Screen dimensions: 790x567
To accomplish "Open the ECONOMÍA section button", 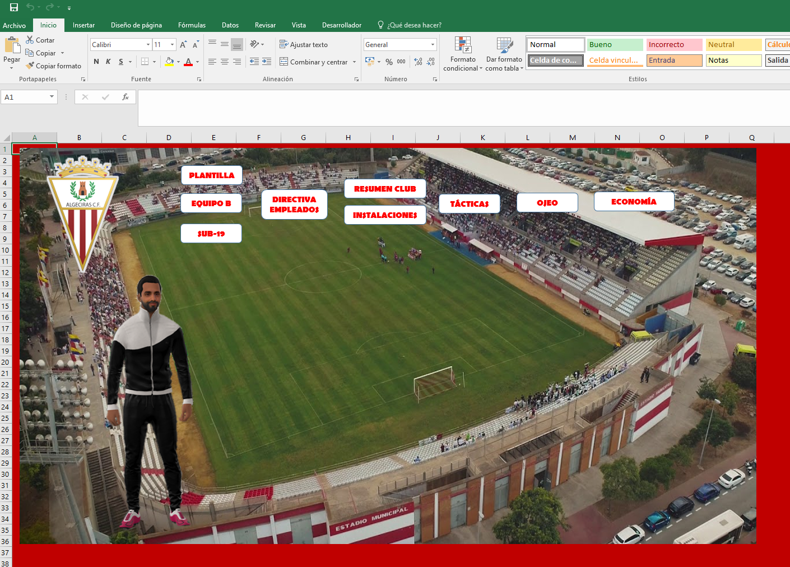I will pyautogui.click(x=634, y=202).
